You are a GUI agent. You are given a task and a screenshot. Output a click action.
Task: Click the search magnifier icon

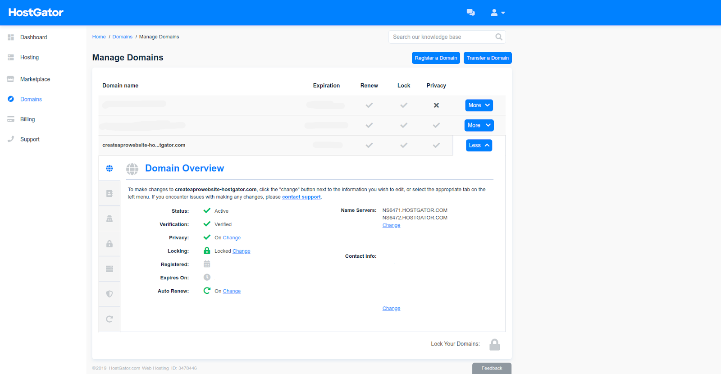(x=499, y=37)
